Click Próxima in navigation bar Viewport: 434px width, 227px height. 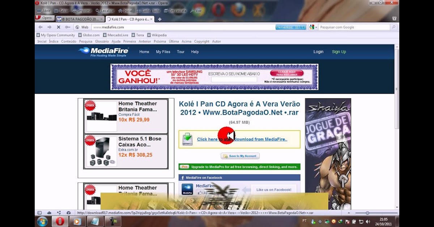click(160, 41)
